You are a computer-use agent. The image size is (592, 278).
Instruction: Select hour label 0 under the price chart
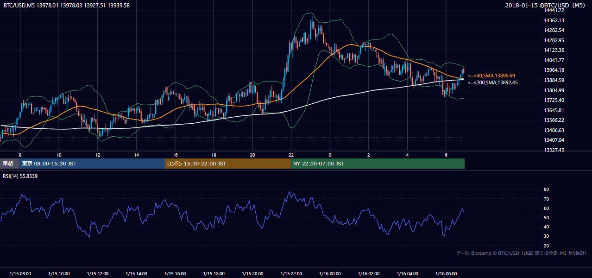tap(330, 155)
